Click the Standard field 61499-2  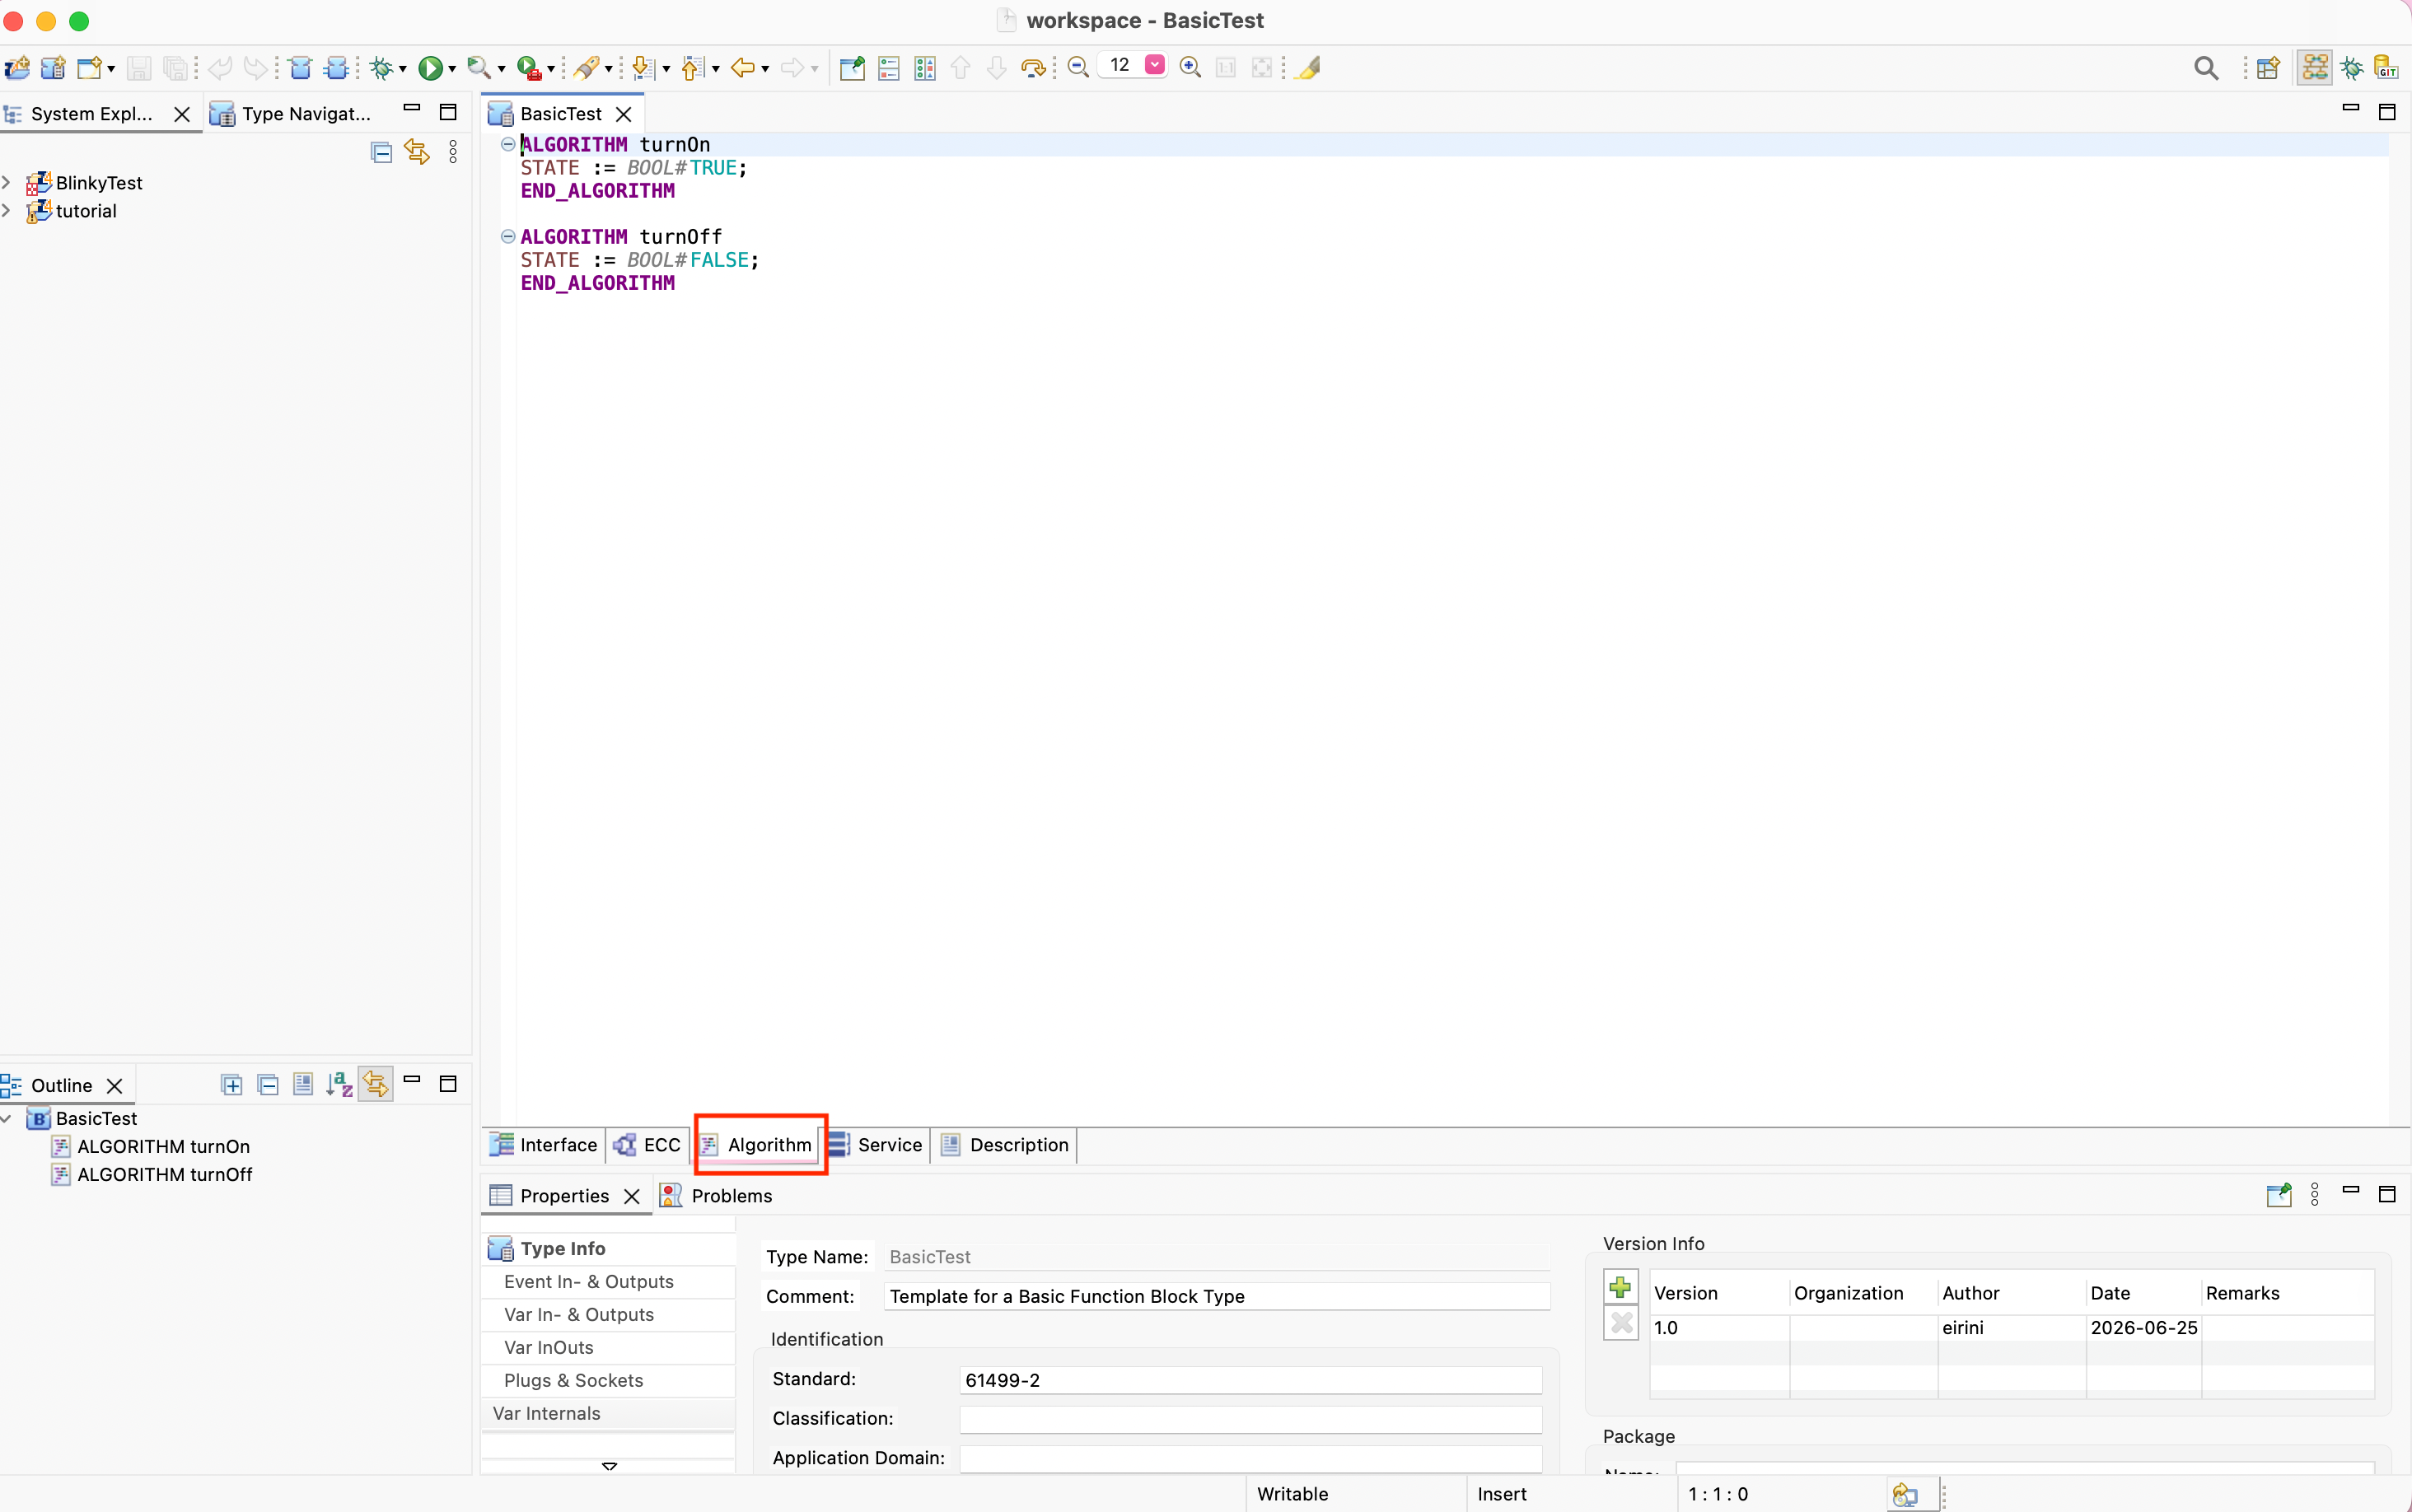(1251, 1381)
